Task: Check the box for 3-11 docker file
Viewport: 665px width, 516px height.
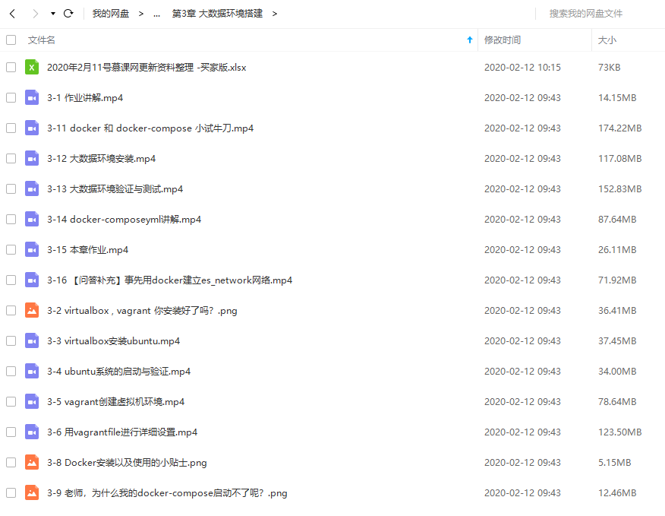Action: pyautogui.click(x=11, y=128)
